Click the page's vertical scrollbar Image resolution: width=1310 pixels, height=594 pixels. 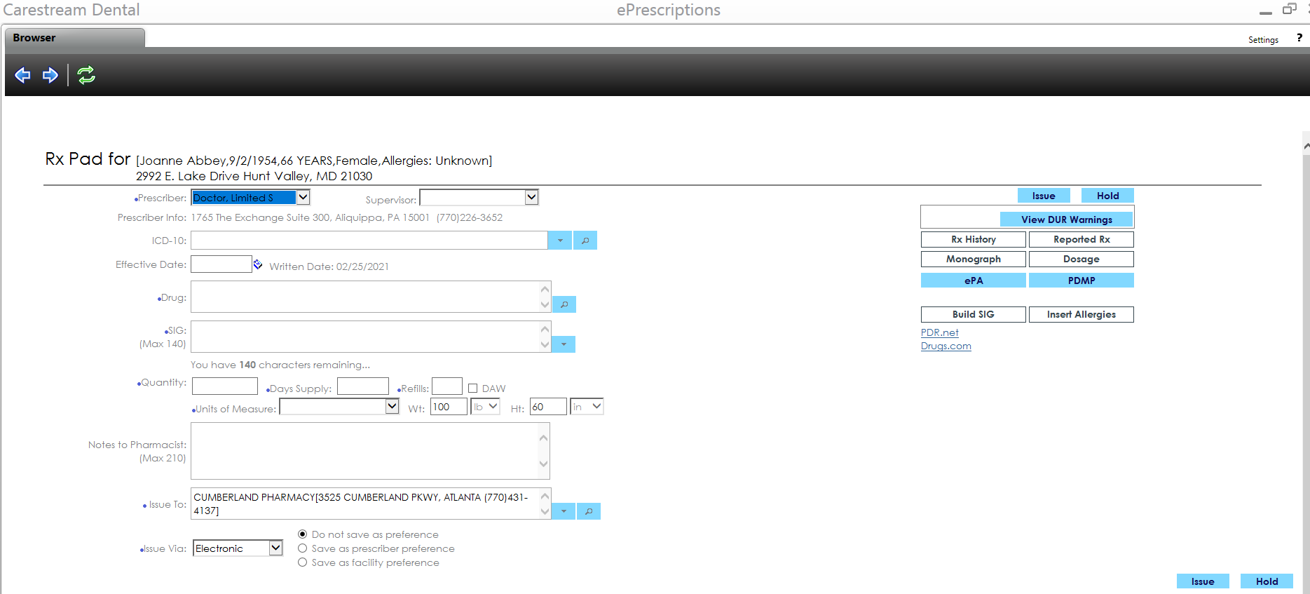[1306, 351]
